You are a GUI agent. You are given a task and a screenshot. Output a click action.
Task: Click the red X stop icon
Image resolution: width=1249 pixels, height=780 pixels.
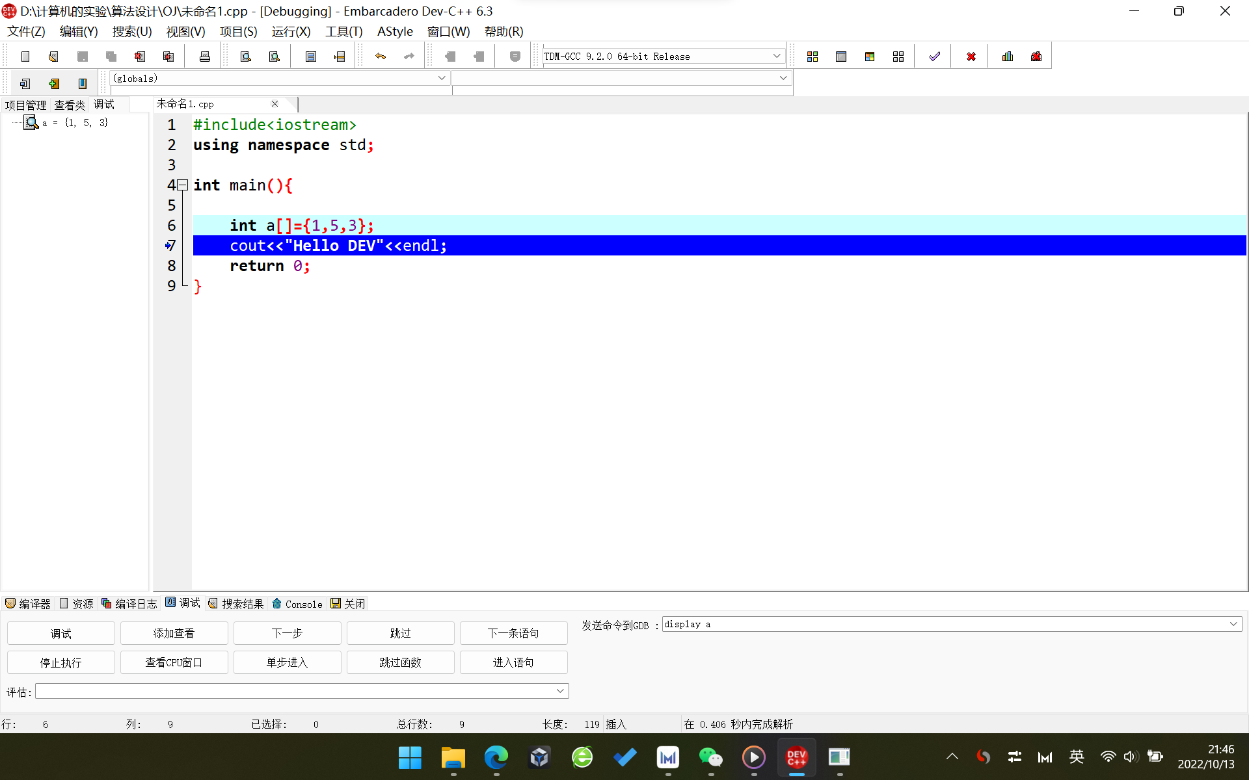point(971,57)
